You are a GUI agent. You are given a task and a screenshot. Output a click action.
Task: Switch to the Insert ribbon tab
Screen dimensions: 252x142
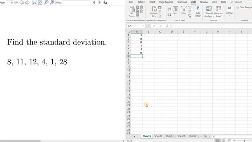pos(152,2)
